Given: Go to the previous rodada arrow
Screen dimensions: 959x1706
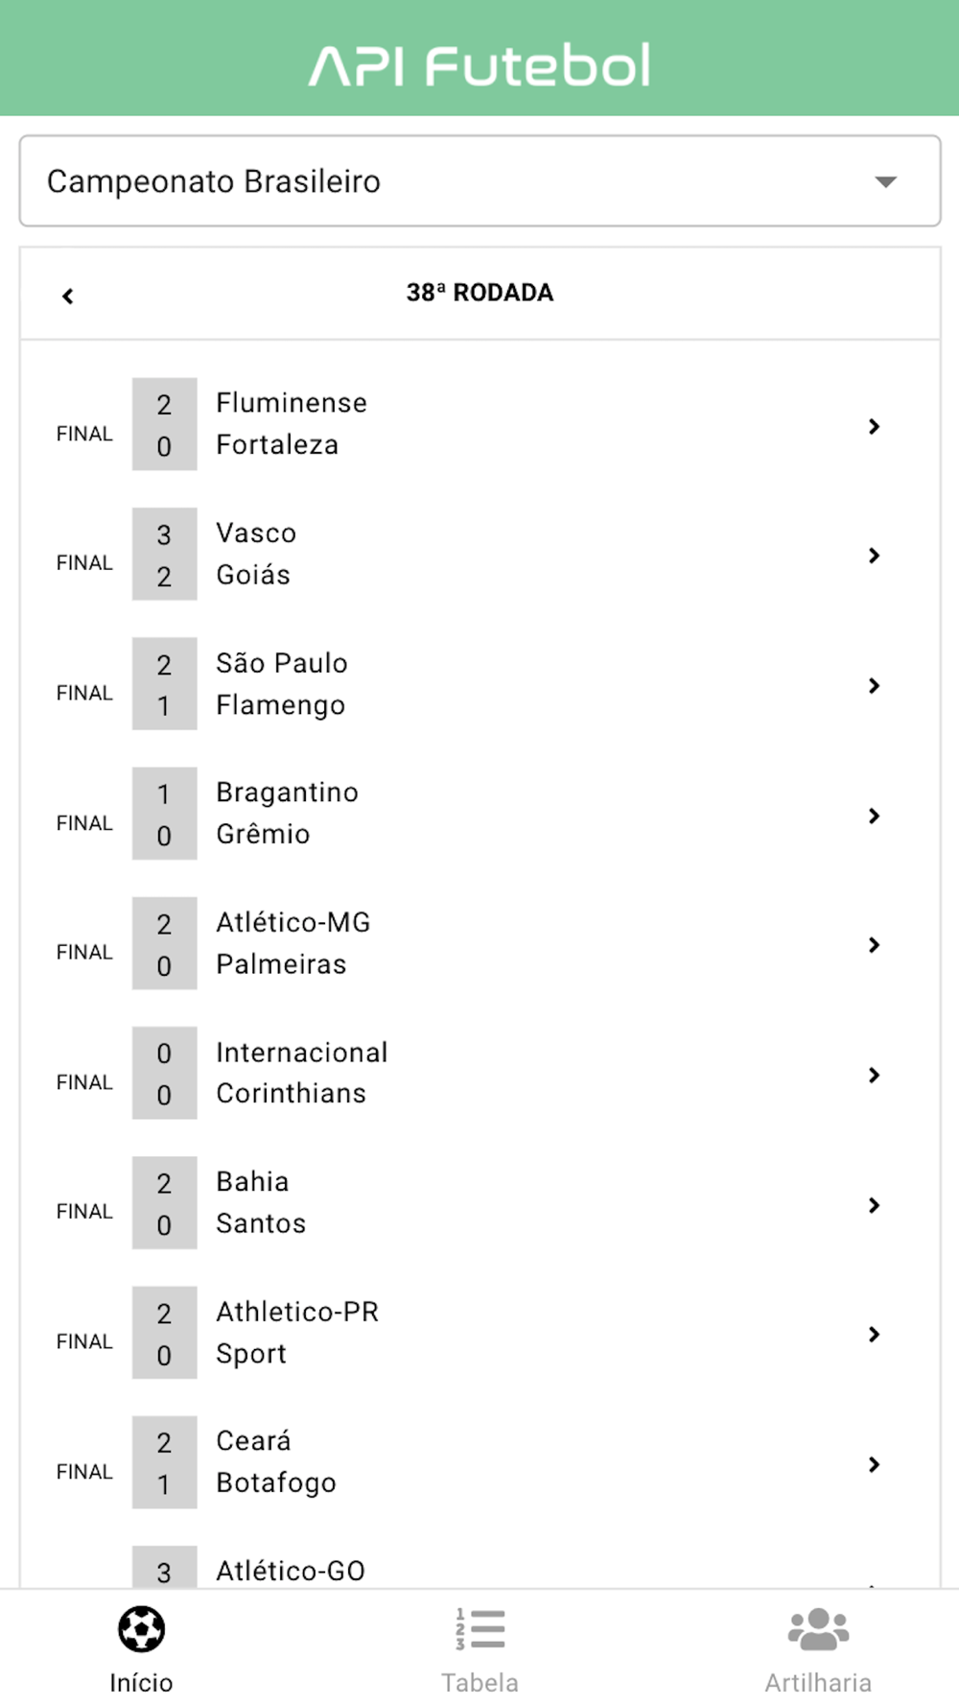Looking at the screenshot, I should (68, 296).
